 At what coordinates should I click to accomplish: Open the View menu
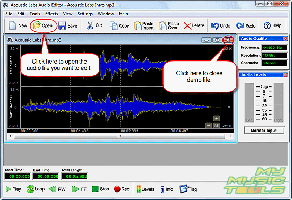tap(67, 14)
